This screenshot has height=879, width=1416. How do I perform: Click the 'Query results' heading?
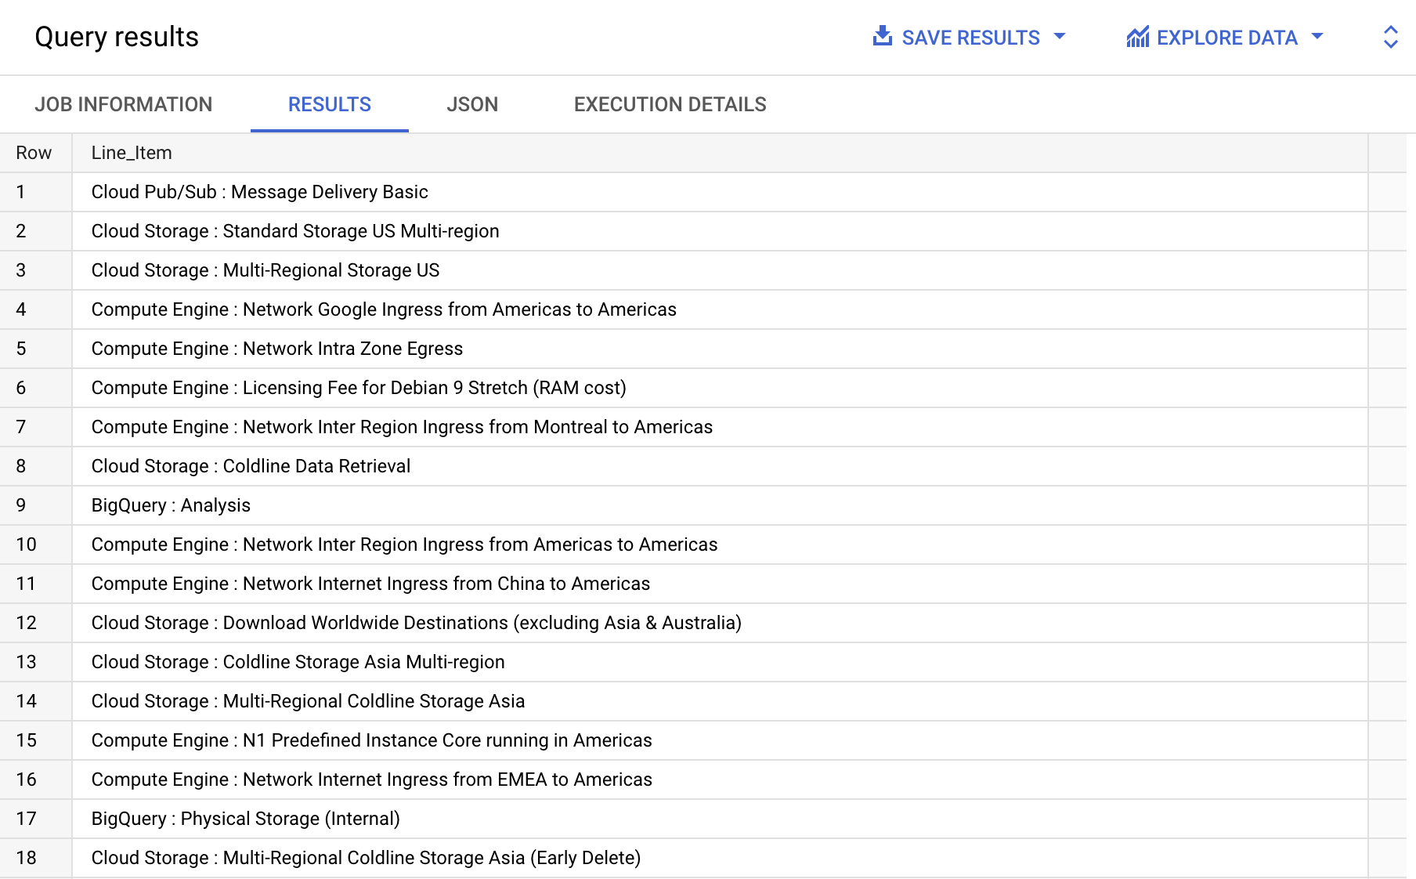coord(117,37)
